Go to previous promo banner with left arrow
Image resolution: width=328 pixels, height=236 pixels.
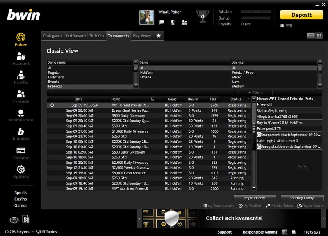[140, 218]
